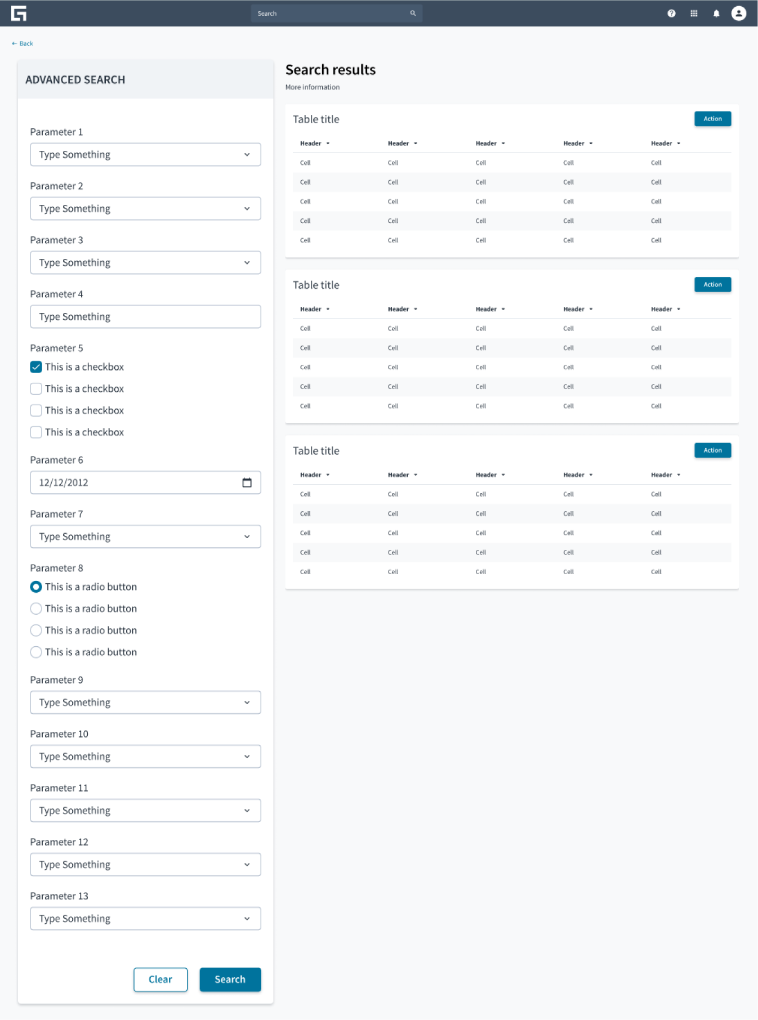Go Back using the top link
Viewport: 758px width, 1020px height.
(23, 43)
